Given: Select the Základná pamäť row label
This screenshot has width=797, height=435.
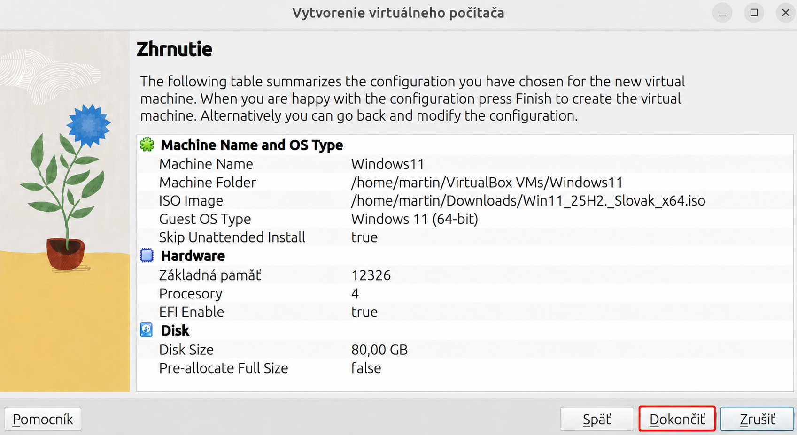Looking at the screenshot, I should click(210, 275).
